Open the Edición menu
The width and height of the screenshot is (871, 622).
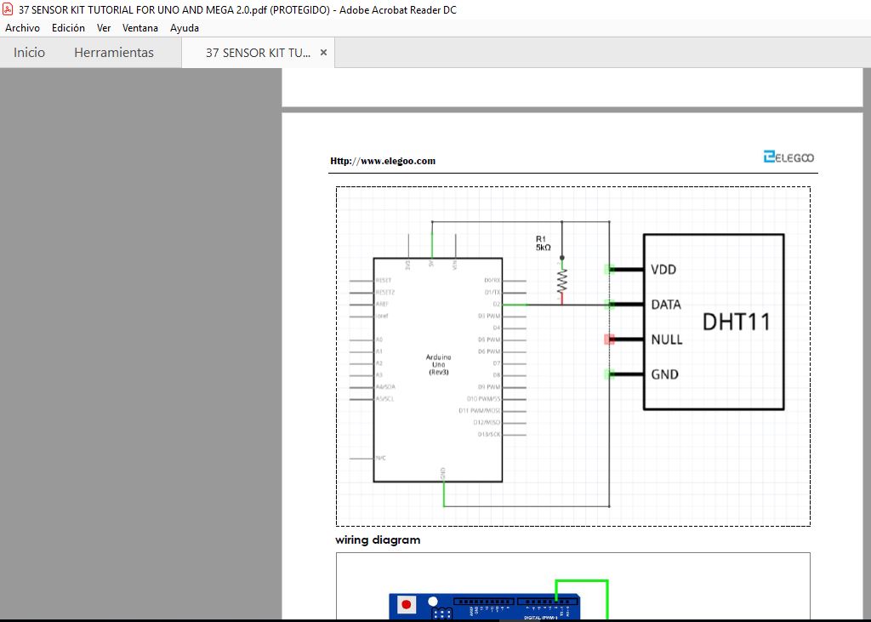(x=68, y=28)
